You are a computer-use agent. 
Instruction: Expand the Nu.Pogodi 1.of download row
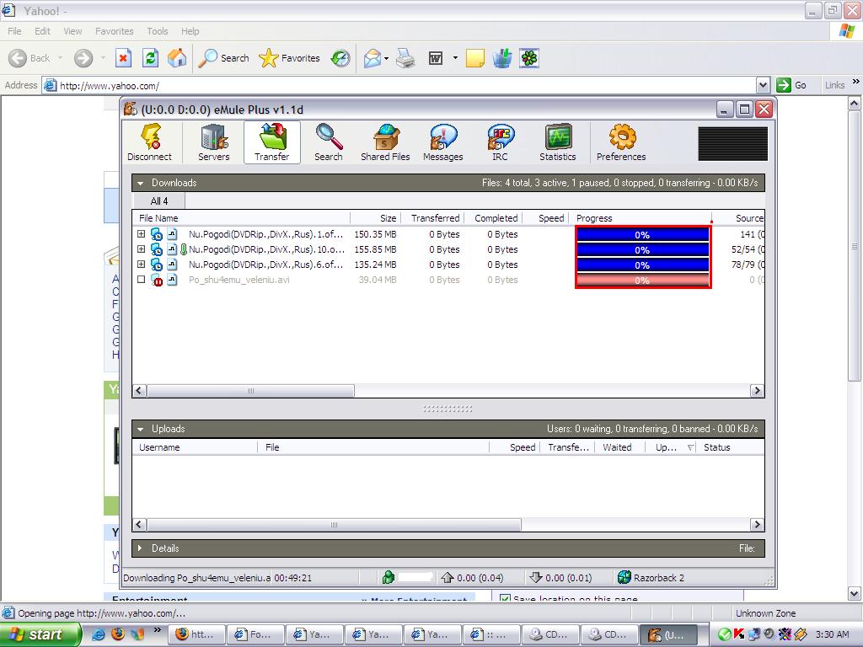pyautogui.click(x=142, y=234)
